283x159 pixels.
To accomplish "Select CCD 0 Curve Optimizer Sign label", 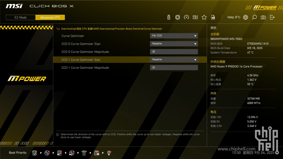I will [81, 44].
